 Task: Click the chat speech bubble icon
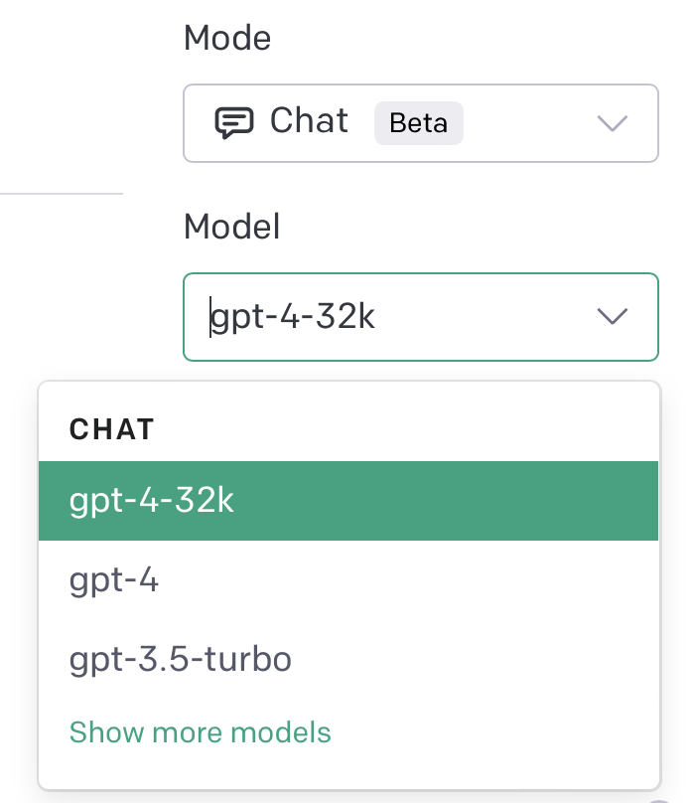click(234, 123)
